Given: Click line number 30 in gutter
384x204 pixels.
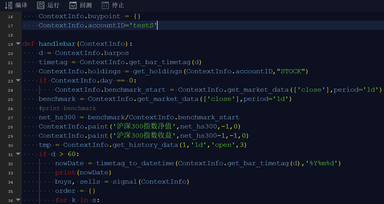Looking at the screenshot, I should coord(10,146).
